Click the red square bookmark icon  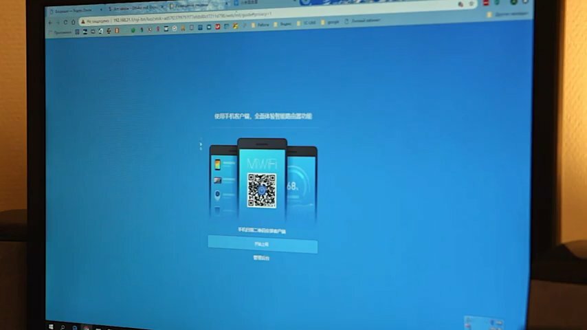pos(217,27)
